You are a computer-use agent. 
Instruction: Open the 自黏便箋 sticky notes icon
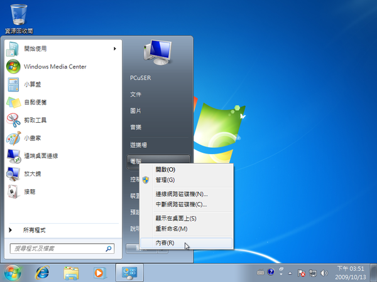point(13,102)
